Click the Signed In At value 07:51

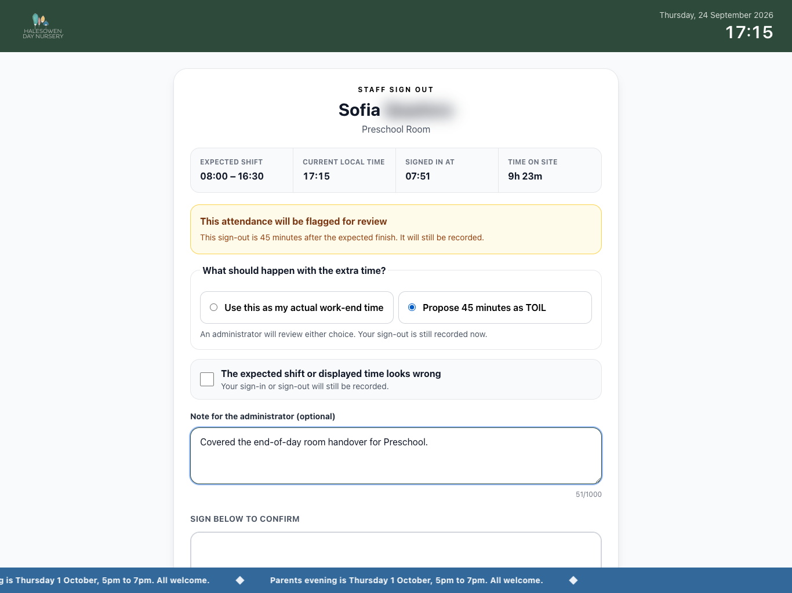click(x=417, y=176)
